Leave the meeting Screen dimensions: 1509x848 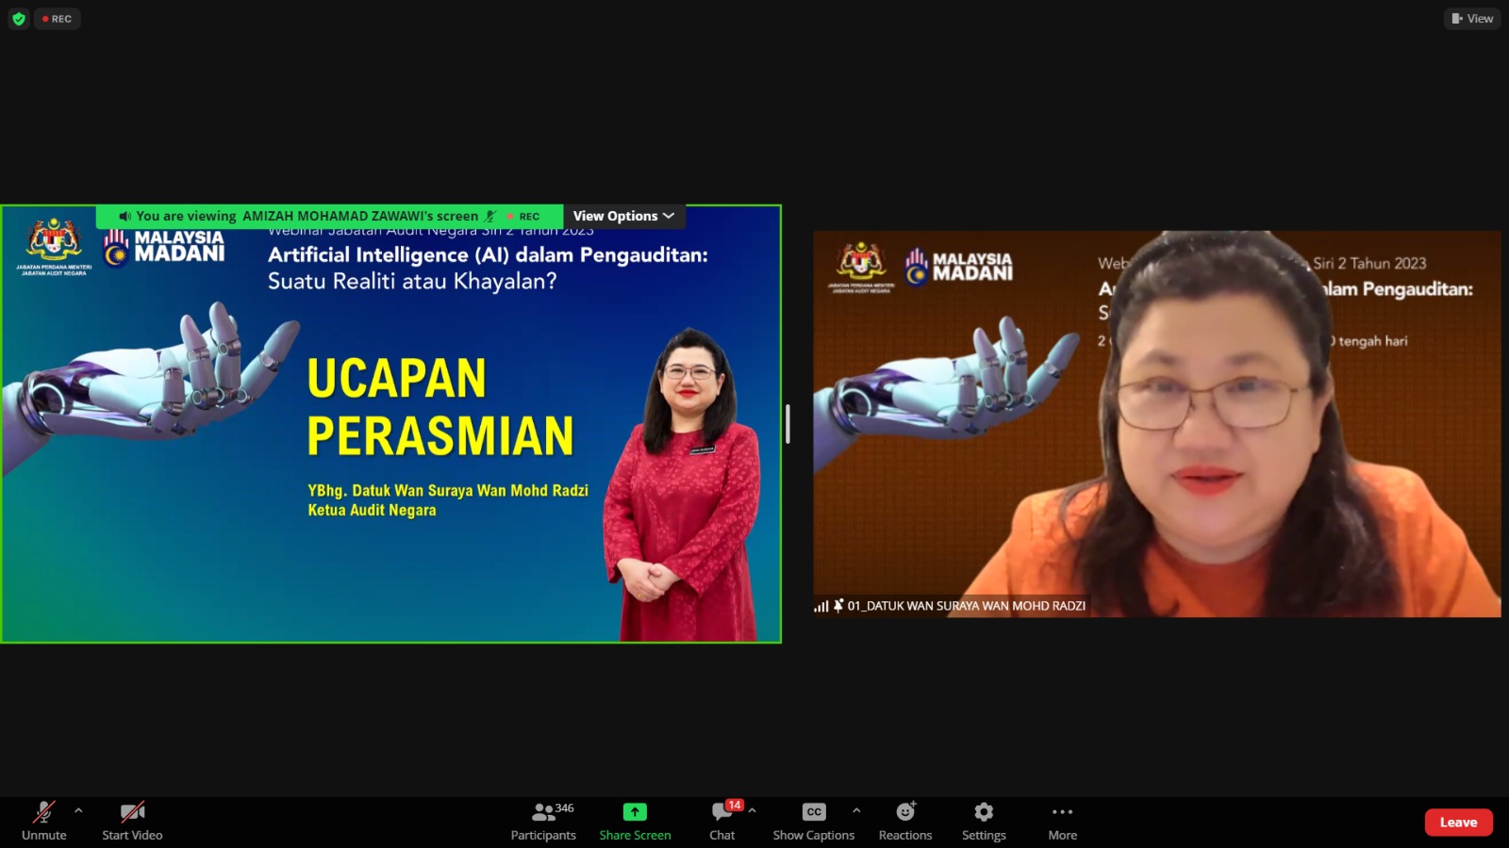click(1458, 822)
